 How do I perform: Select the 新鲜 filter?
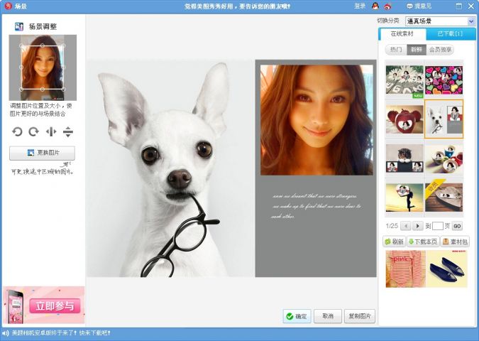pos(416,50)
